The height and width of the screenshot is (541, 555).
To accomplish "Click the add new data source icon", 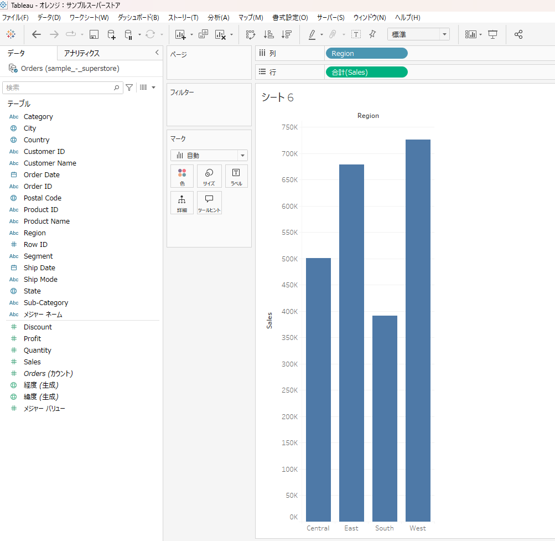I will click(x=111, y=34).
